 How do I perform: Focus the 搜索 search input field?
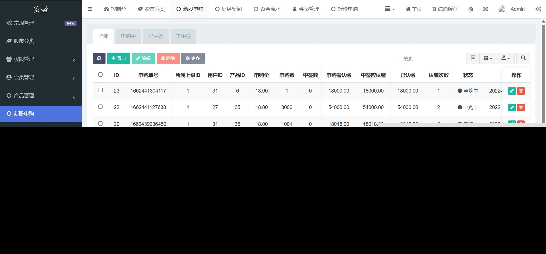click(x=431, y=58)
